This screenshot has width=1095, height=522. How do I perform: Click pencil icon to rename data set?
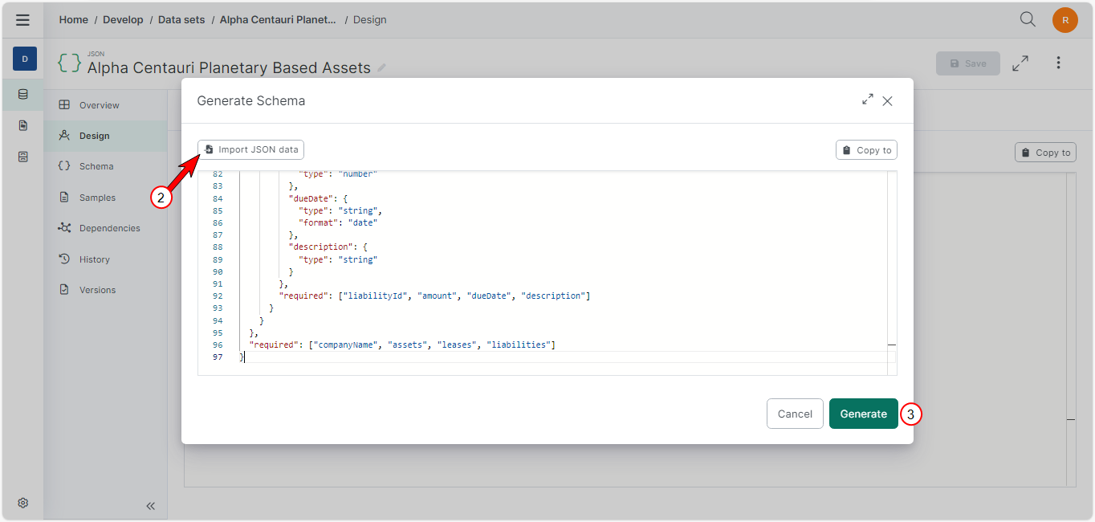click(382, 68)
